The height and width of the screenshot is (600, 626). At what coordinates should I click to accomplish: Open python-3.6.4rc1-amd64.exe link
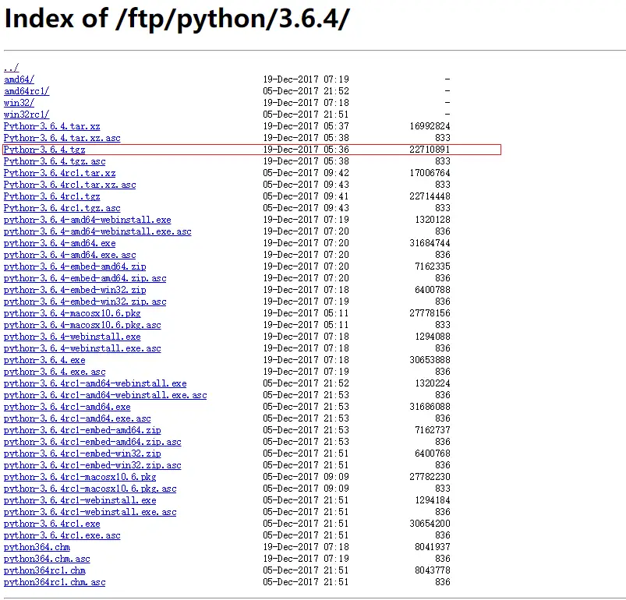pos(67,407)
